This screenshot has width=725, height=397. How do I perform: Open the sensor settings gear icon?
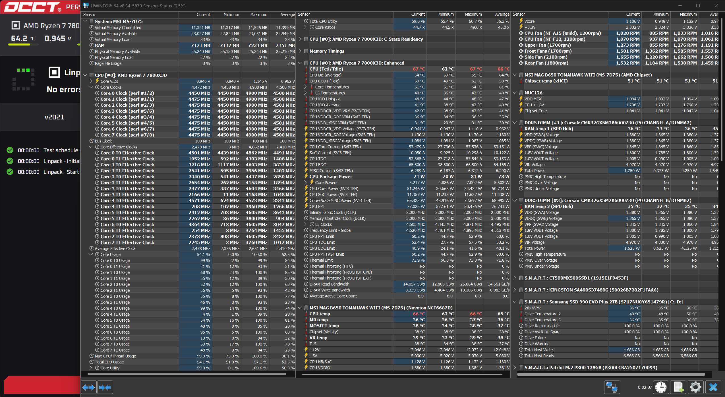pos(695,387)
